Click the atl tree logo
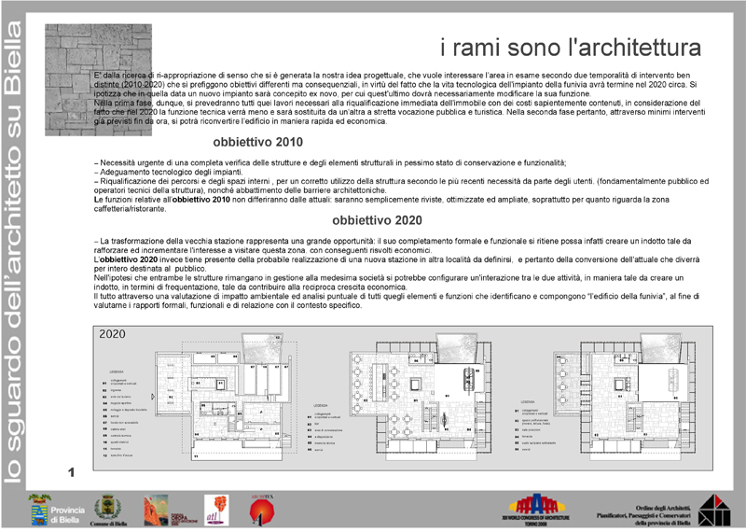 tap(216, 511)
